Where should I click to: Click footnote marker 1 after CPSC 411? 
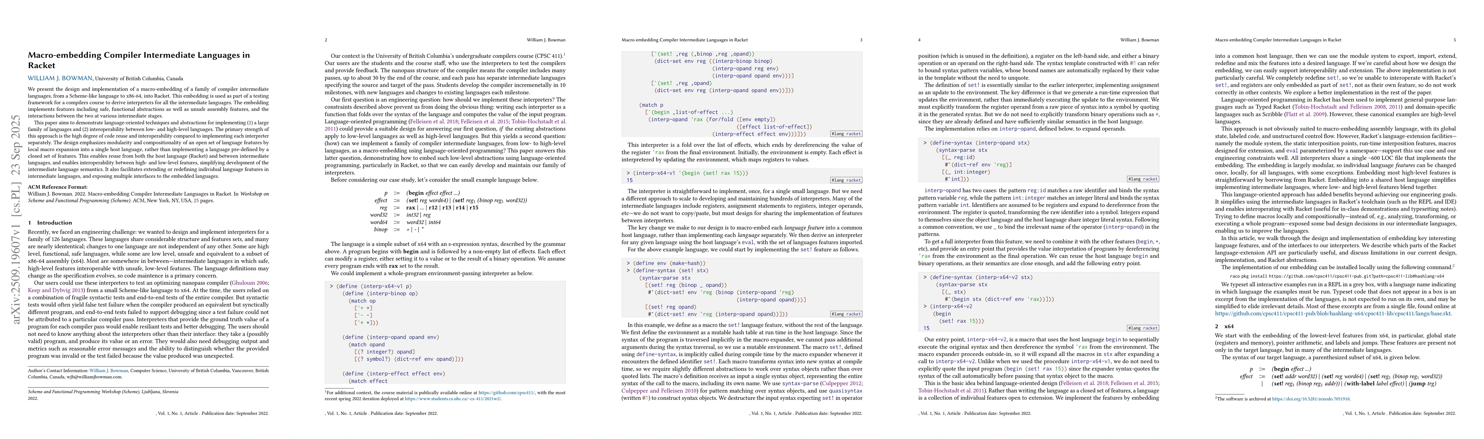564,54
